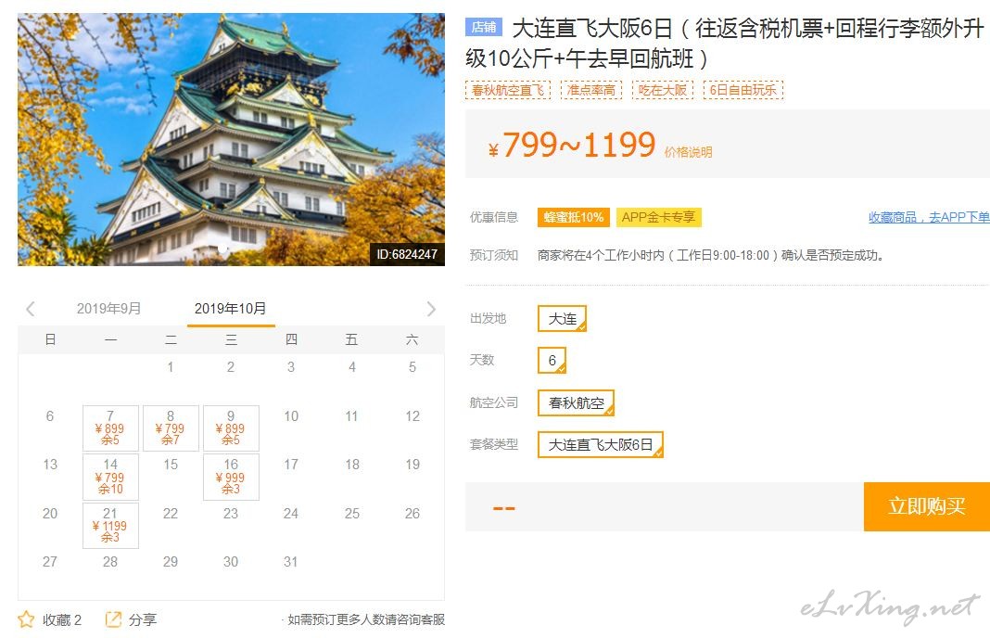Viewport: 990px width, 638px height.
Task: Pick October 16 priced ¥999
Action: 231,477
